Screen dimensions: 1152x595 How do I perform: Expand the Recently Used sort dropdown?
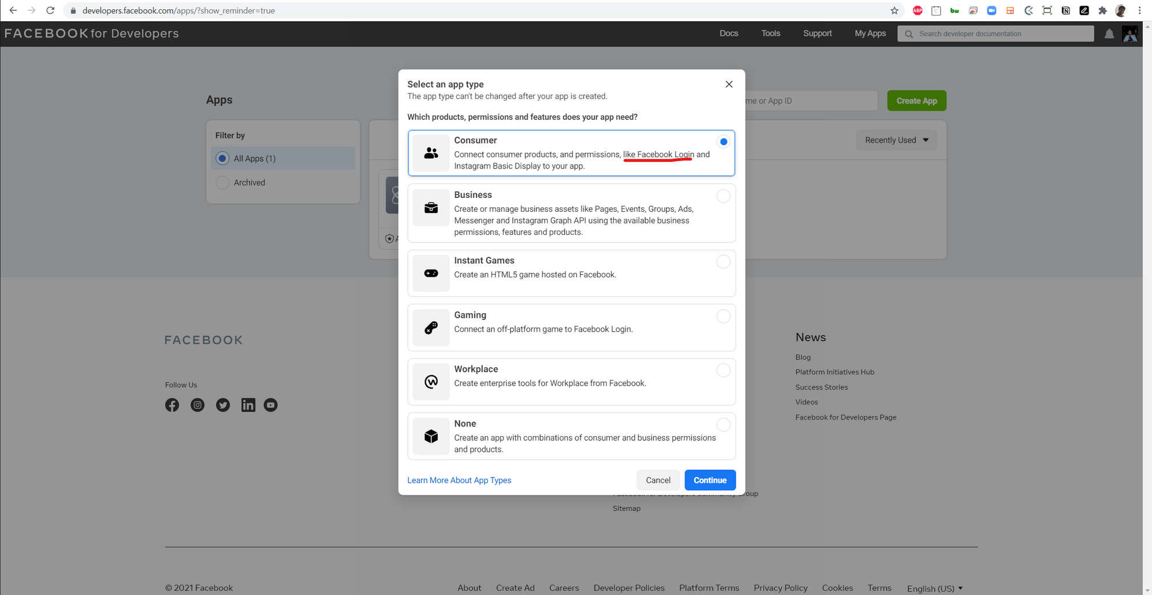point(896,140)
